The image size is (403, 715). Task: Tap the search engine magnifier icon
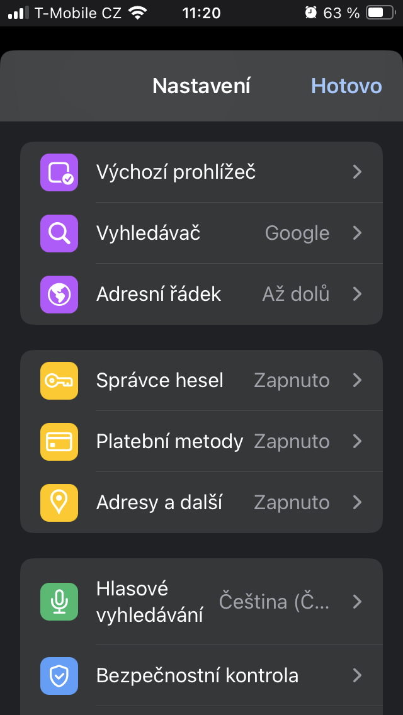pyautogui.click(x=59, y=234)
